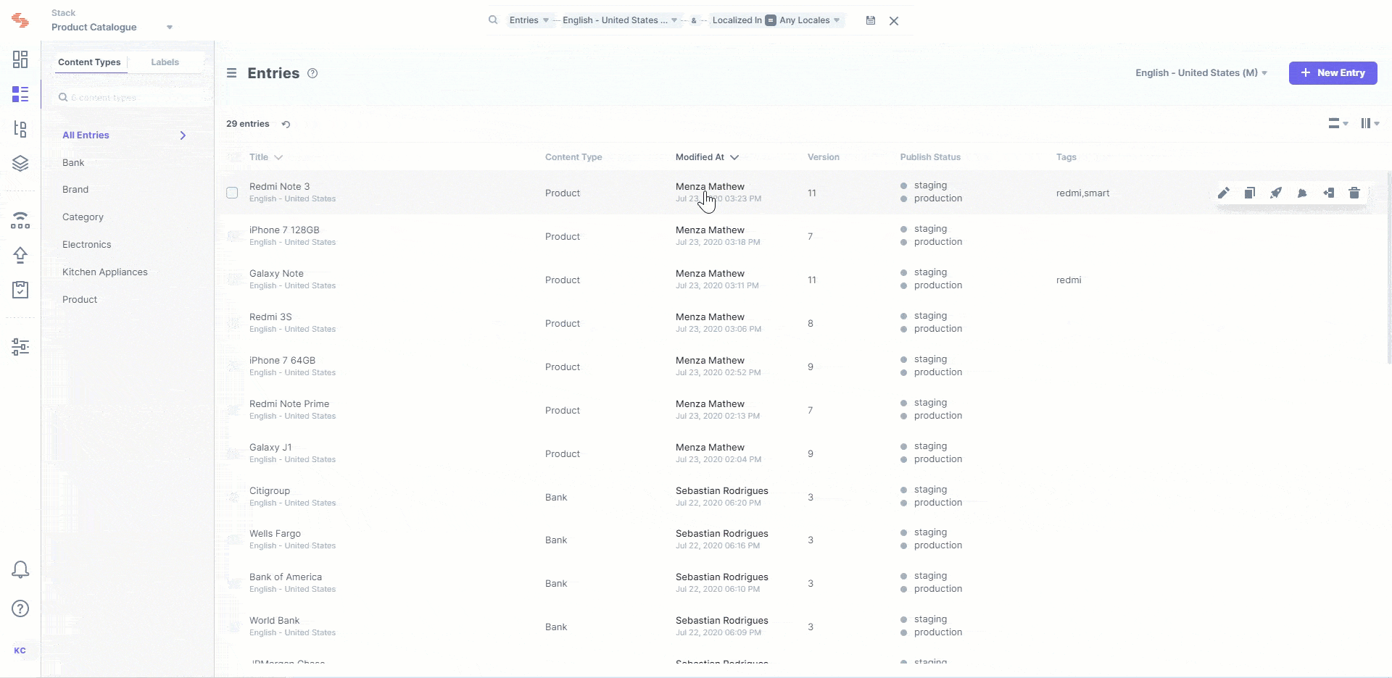1392x678 pixels.
Task: Open the Assets layers icon in sidebar
Action: [x=20, y=164]
